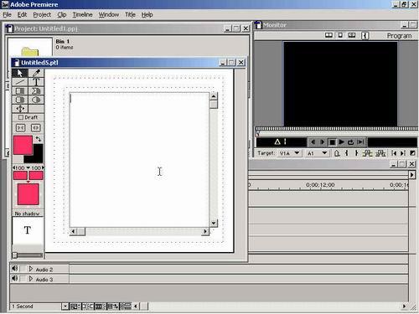Image resolution: width=419 pixels, height=314 pixels.
Task: Select the arrow selection tool
Action: point(20,73)
